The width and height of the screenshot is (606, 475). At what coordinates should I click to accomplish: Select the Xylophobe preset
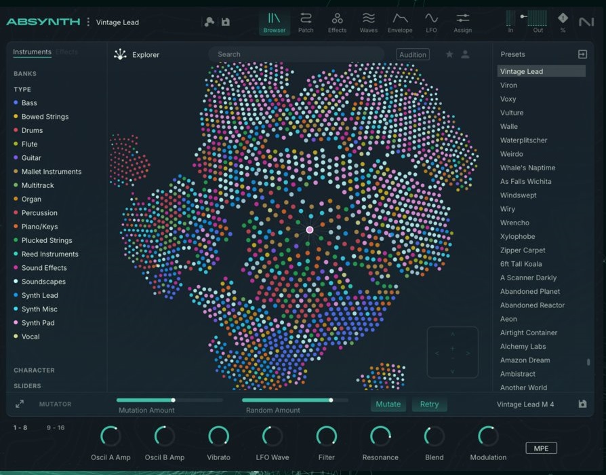coord(518,237)
